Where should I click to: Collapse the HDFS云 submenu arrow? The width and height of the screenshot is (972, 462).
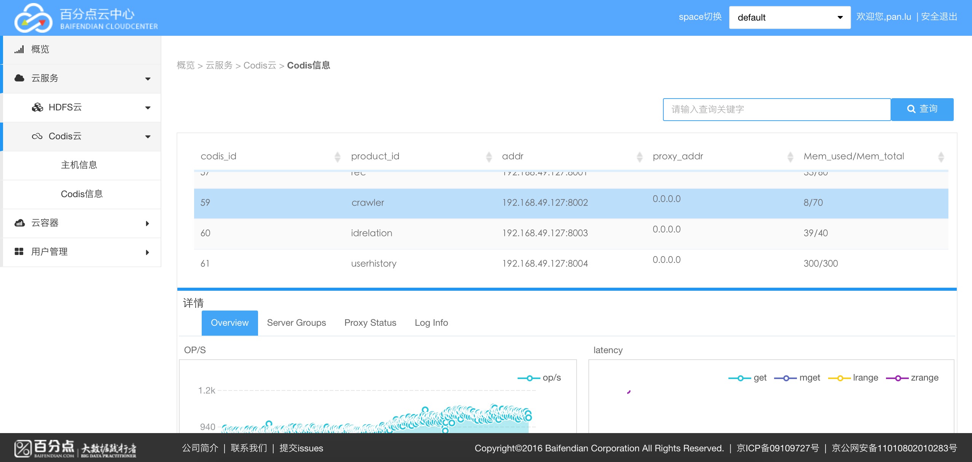148,108
